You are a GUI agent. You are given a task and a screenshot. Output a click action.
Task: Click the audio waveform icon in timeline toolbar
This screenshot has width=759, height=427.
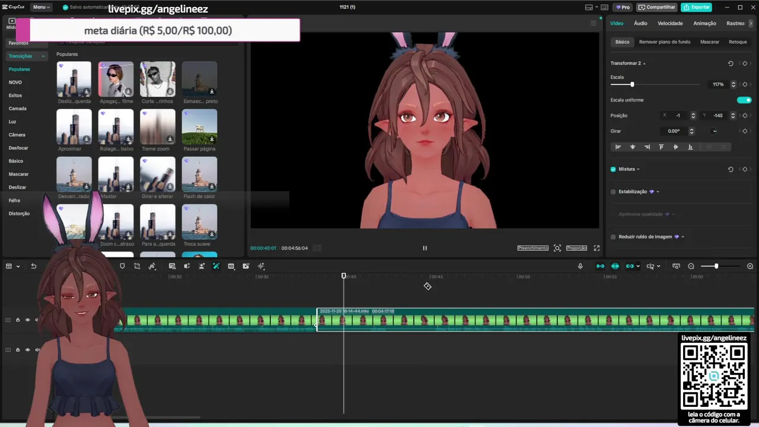coord(261,266)
